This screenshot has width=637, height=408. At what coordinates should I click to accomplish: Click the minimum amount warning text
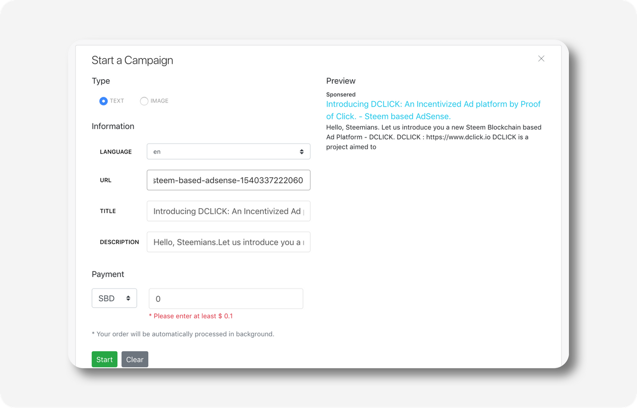tap(191, 316)
